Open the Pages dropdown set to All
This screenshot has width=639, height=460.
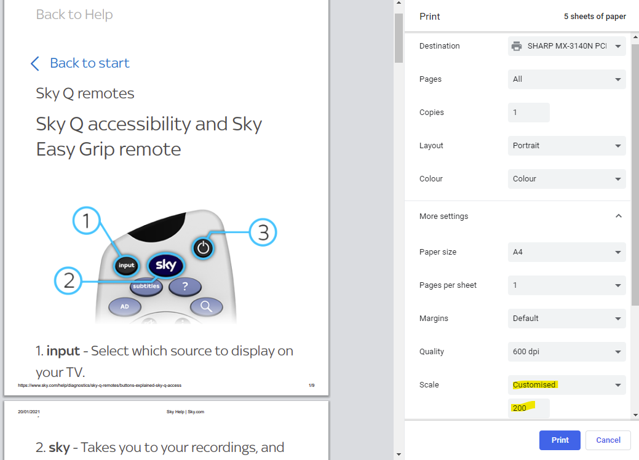pos(566,79)
